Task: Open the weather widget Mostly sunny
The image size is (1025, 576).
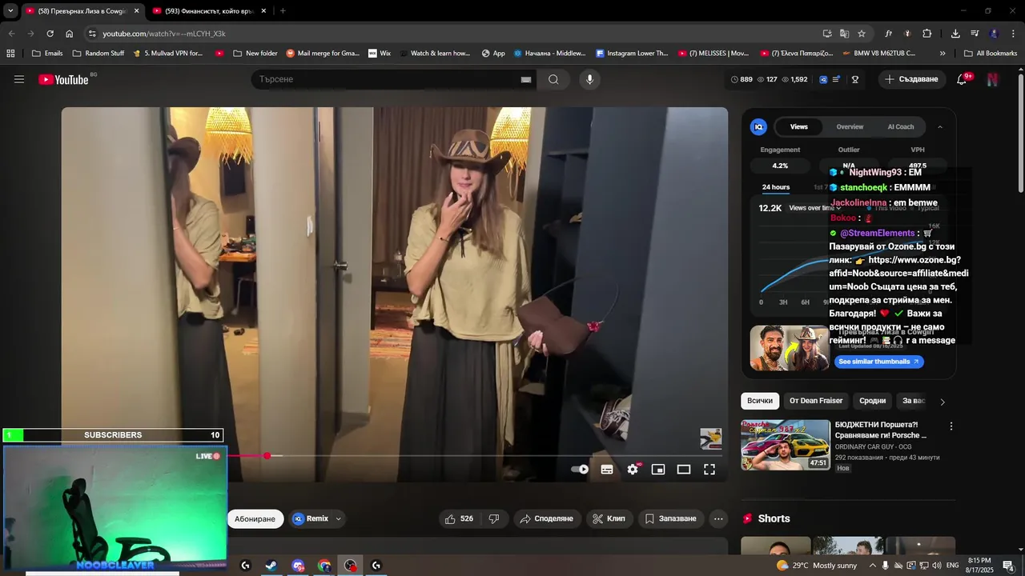Action: tap(818, 566)
